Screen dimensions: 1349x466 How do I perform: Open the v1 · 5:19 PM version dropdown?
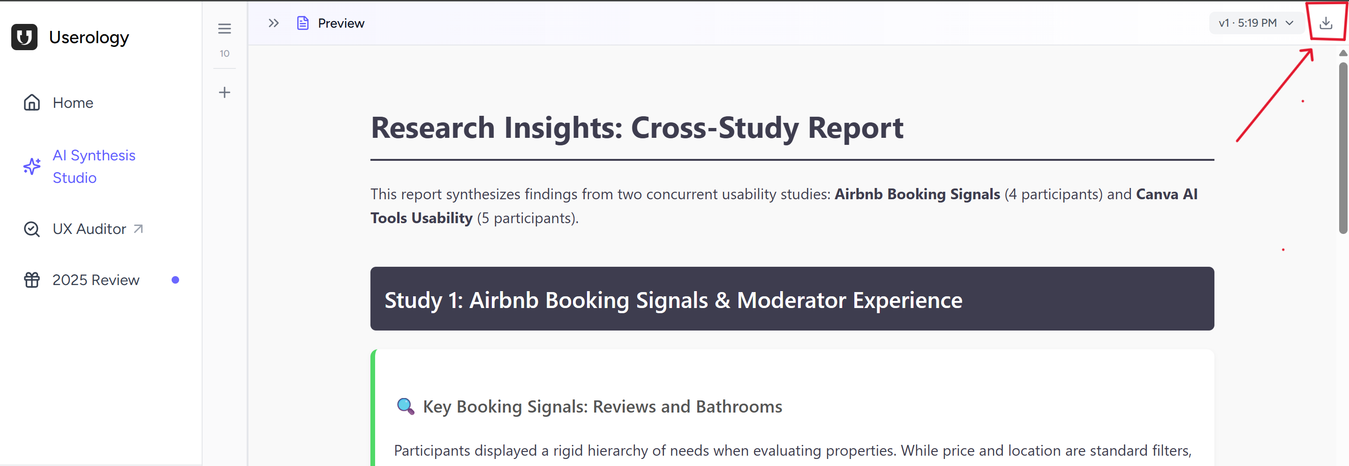point(1256,23)
